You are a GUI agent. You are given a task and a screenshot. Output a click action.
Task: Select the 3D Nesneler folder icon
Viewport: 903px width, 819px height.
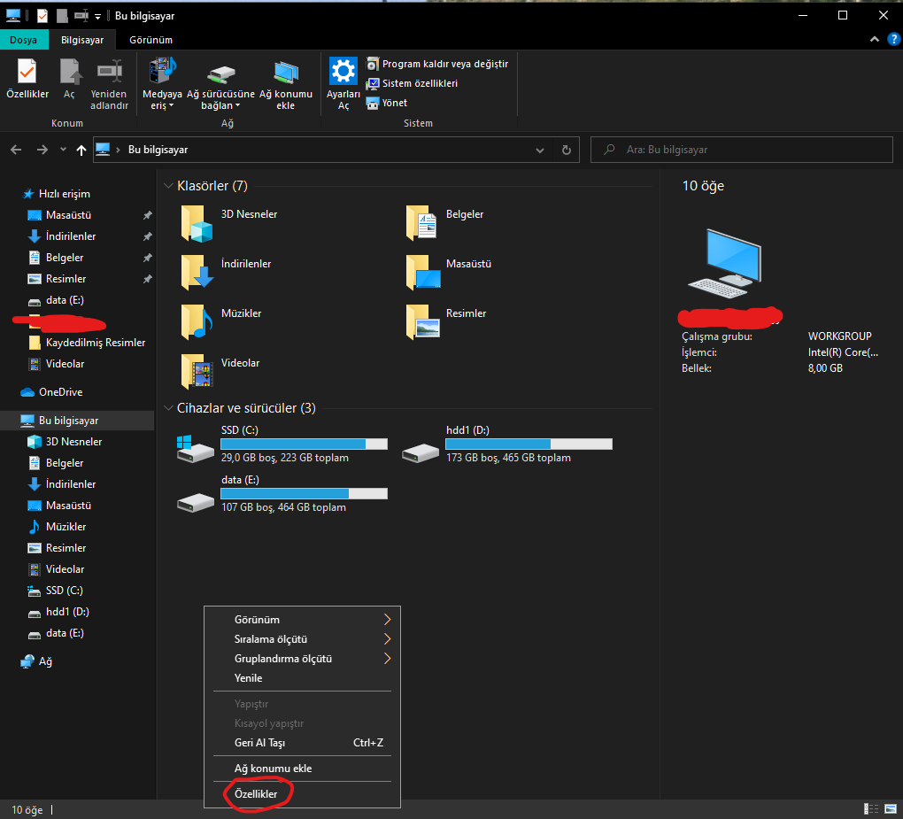tap(197, 223)
